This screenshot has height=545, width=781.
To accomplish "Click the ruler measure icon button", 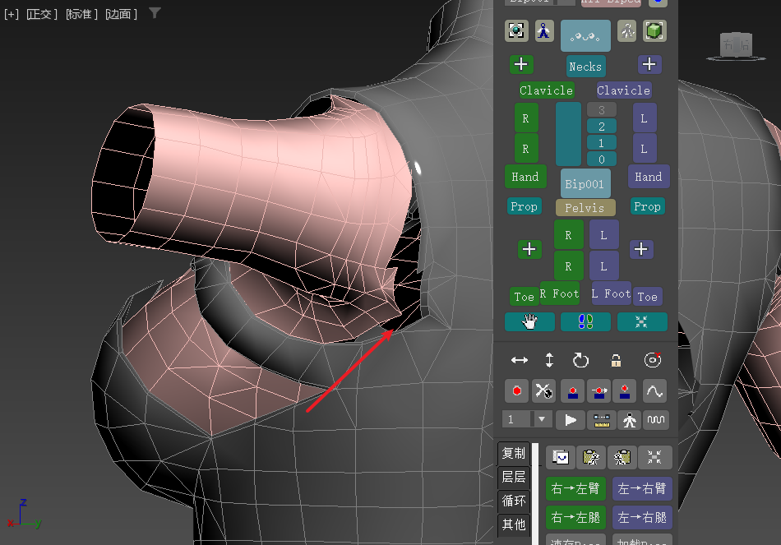I will point(602,420).
